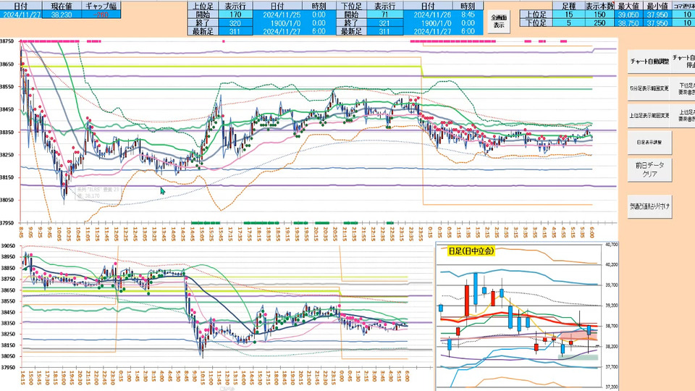Click the 上位足表示範囲変更 button
695x391 pixels.
(x=649, y=115)
